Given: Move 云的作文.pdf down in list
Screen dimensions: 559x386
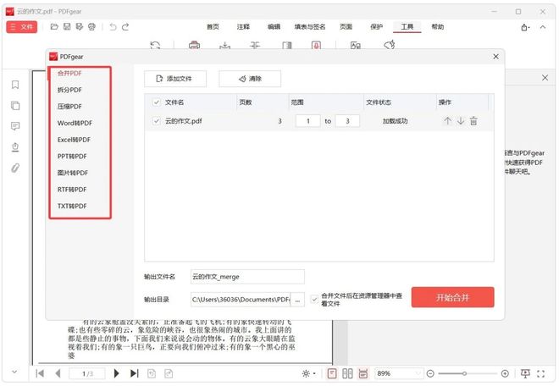Looking at the screenshot, I should (x=461, y=121).
